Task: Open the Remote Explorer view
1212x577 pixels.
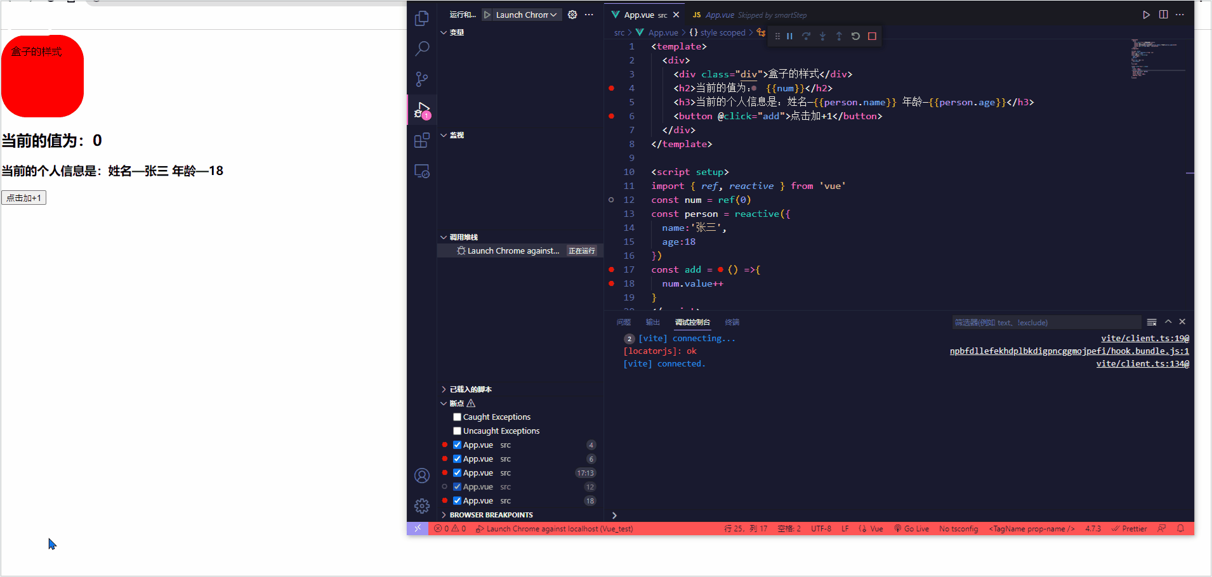Action: tap(422, 171)
